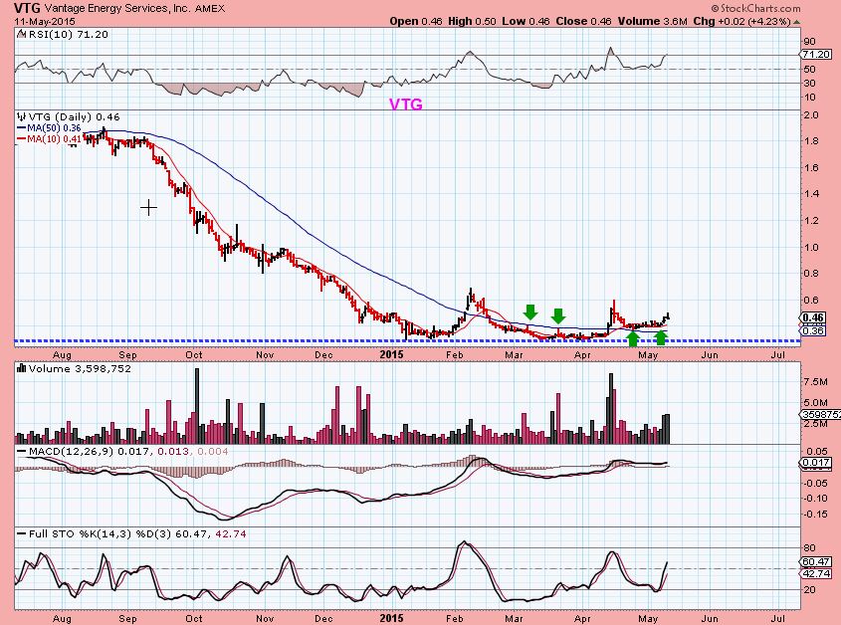This screenshot has width=841, height=625.
Task: Click the 0.36 price tag on price axis
Action: click(x=812, y=330)
